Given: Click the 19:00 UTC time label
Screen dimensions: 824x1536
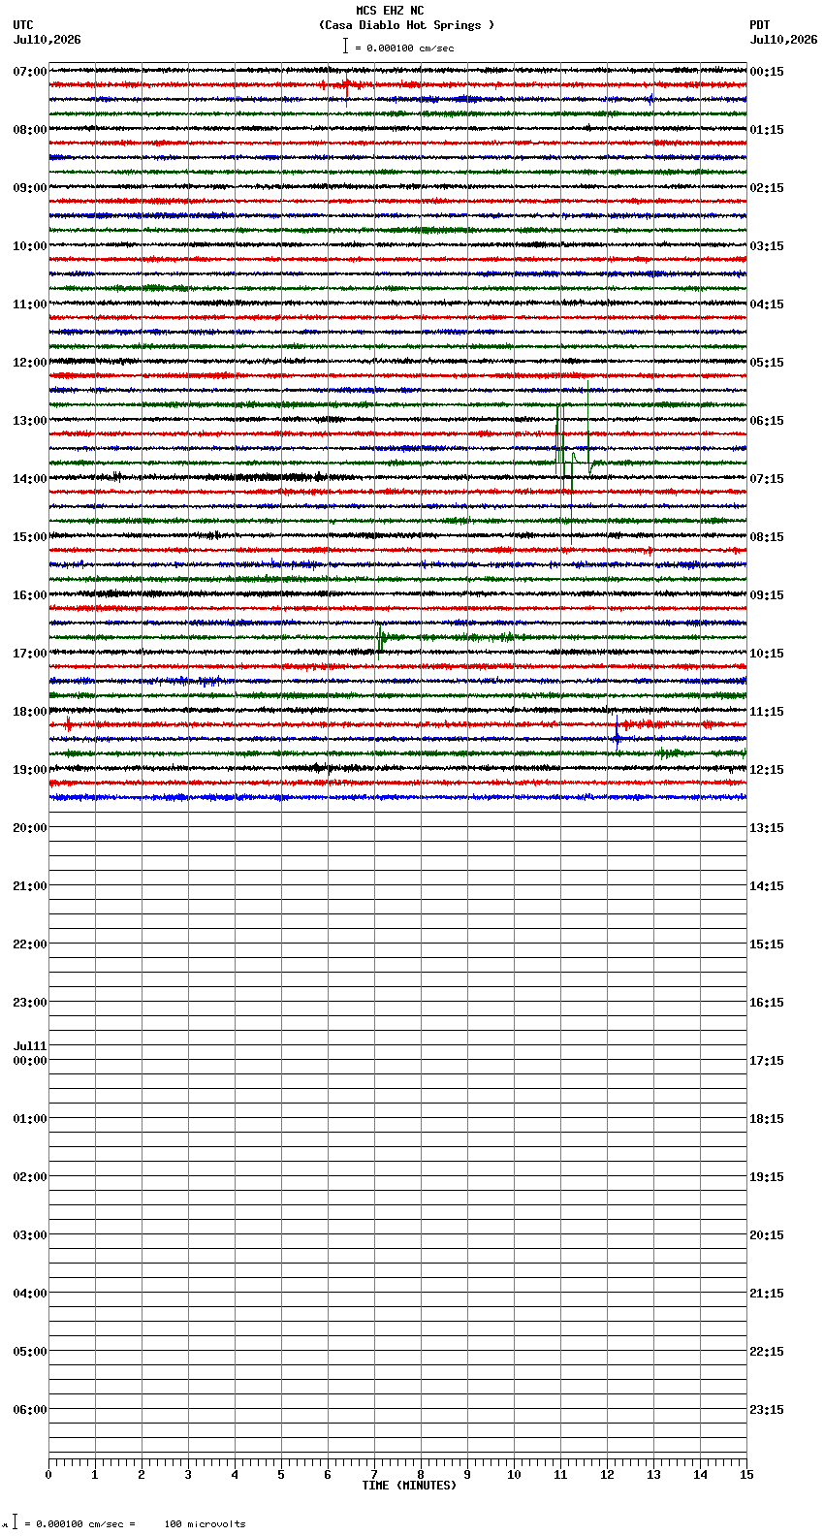Looking at the screenshot, I should [30, 770].
